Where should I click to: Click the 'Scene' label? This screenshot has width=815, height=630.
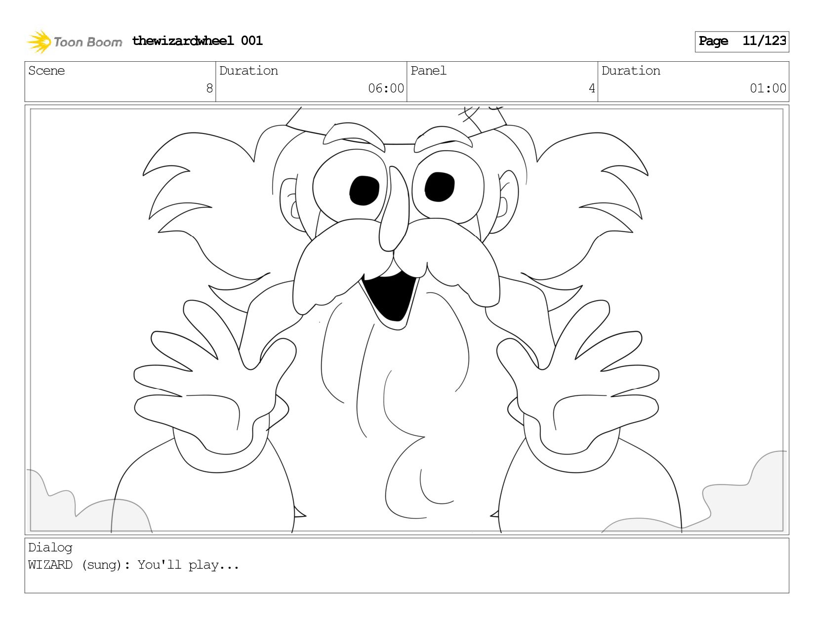(46, 71)
